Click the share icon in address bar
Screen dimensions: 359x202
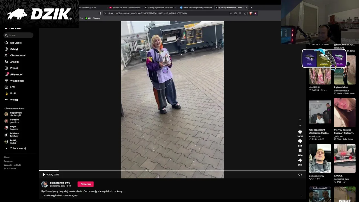coord(245,13)
